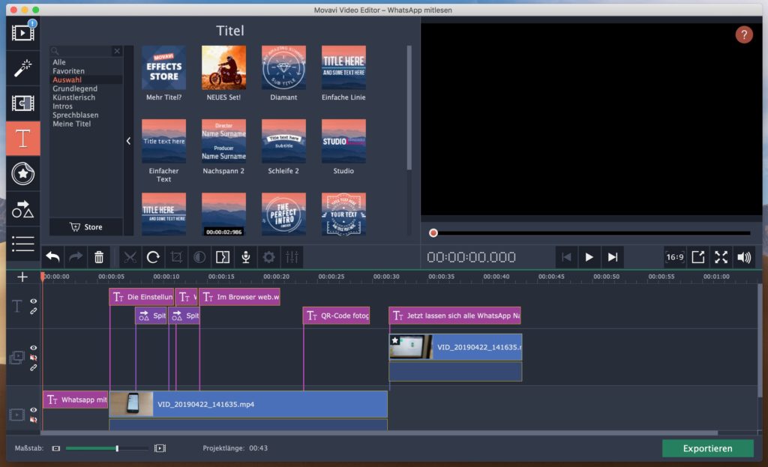The image size is (768, 467).
Task: Click the Crop tool icon
Action: click(176, 257)
